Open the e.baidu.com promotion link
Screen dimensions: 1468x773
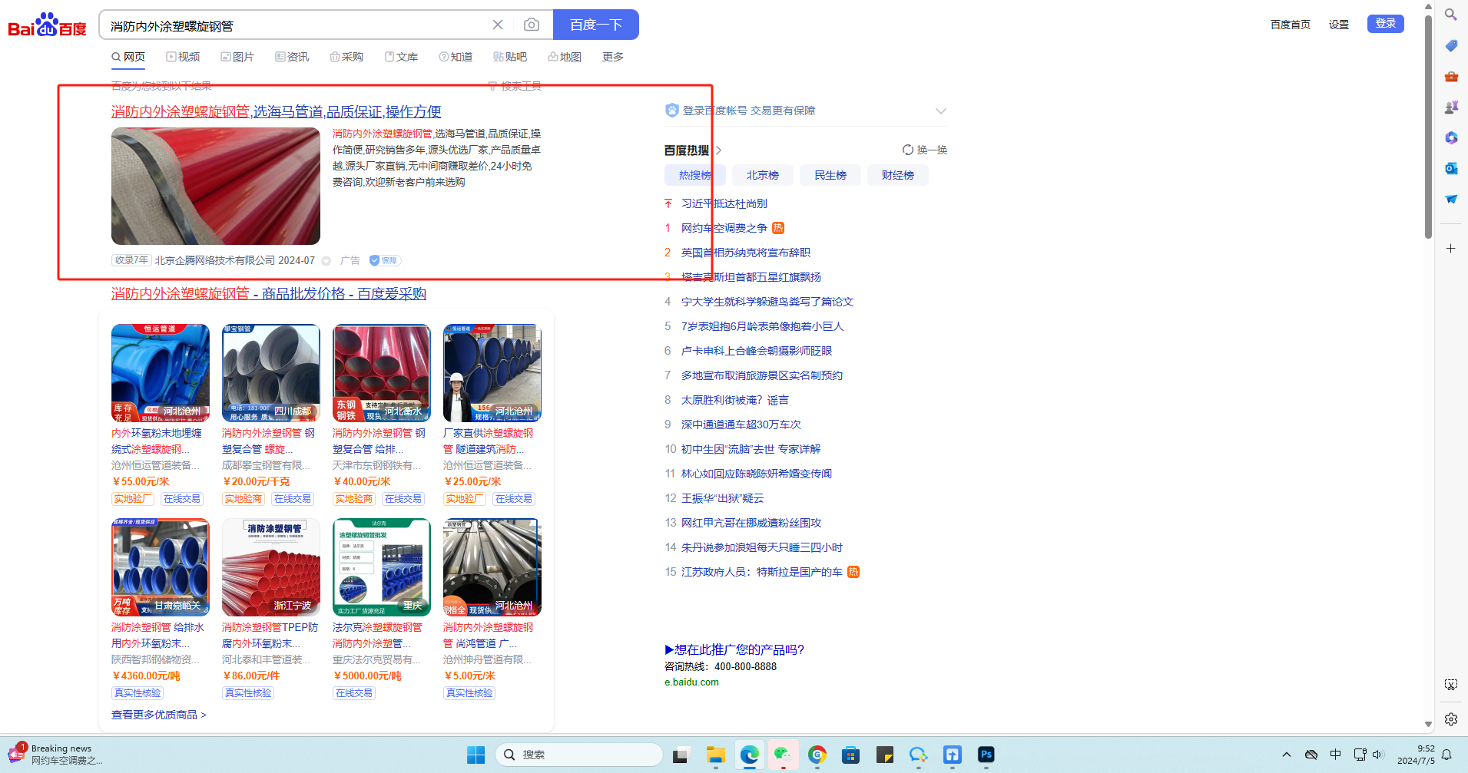pos(691,682)
